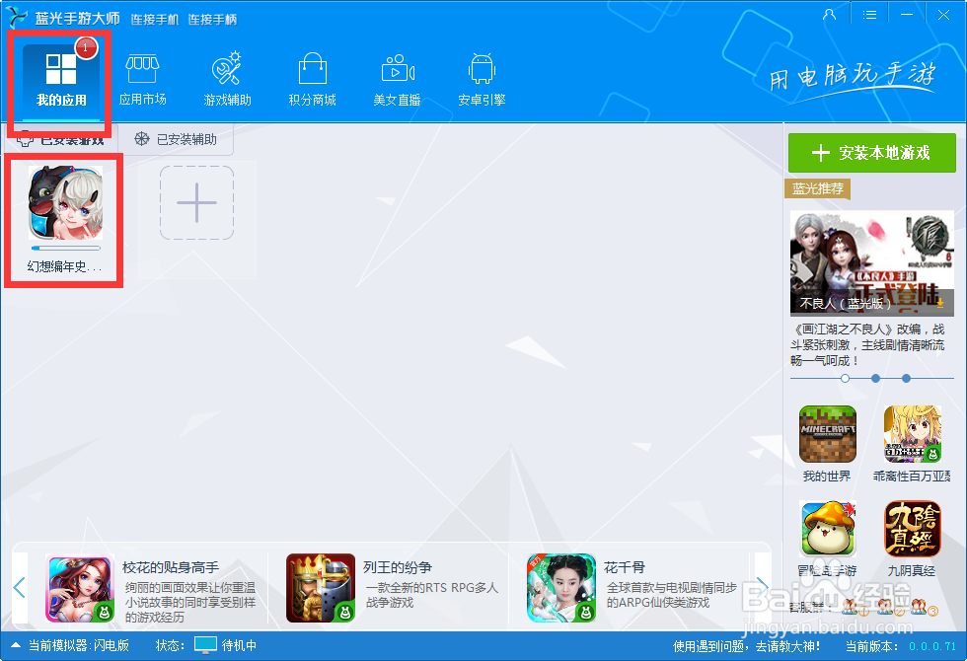967x661 pixels.
Task: Expand the 当前模拟器 selector arrow
Action: 16,645
